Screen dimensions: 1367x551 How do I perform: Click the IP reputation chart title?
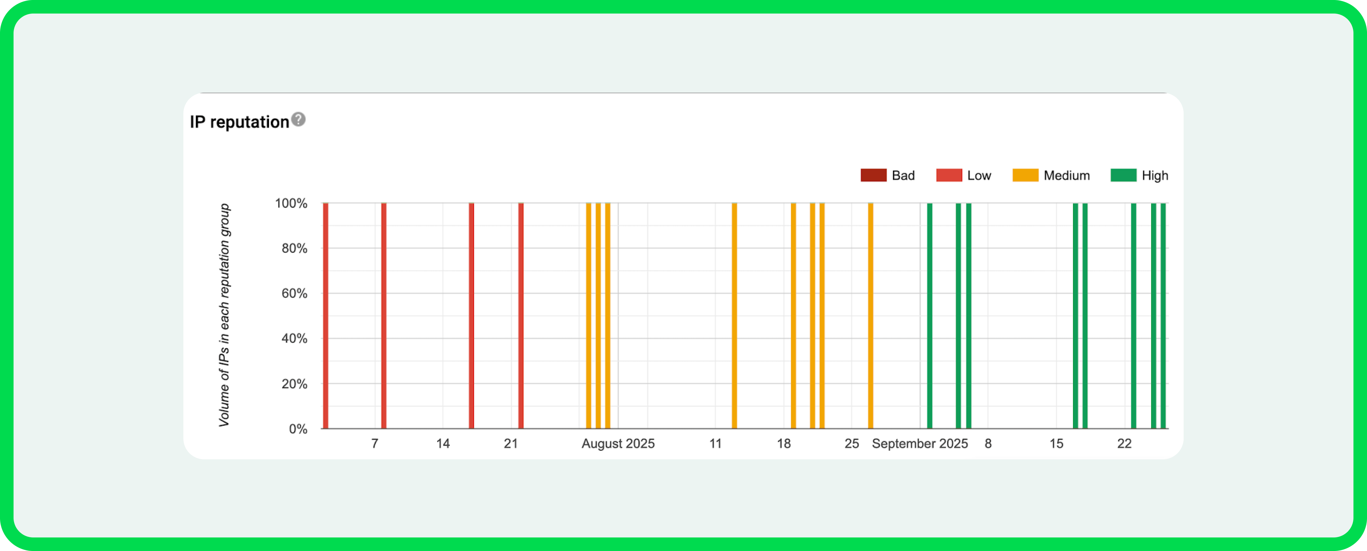(x=239, y=122)
